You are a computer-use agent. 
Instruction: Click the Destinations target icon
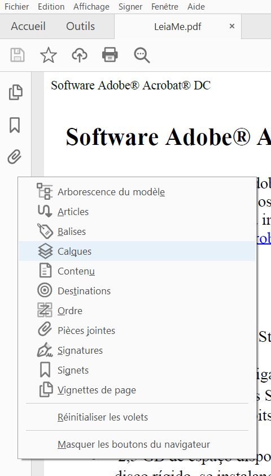click(x=45, y=290)
